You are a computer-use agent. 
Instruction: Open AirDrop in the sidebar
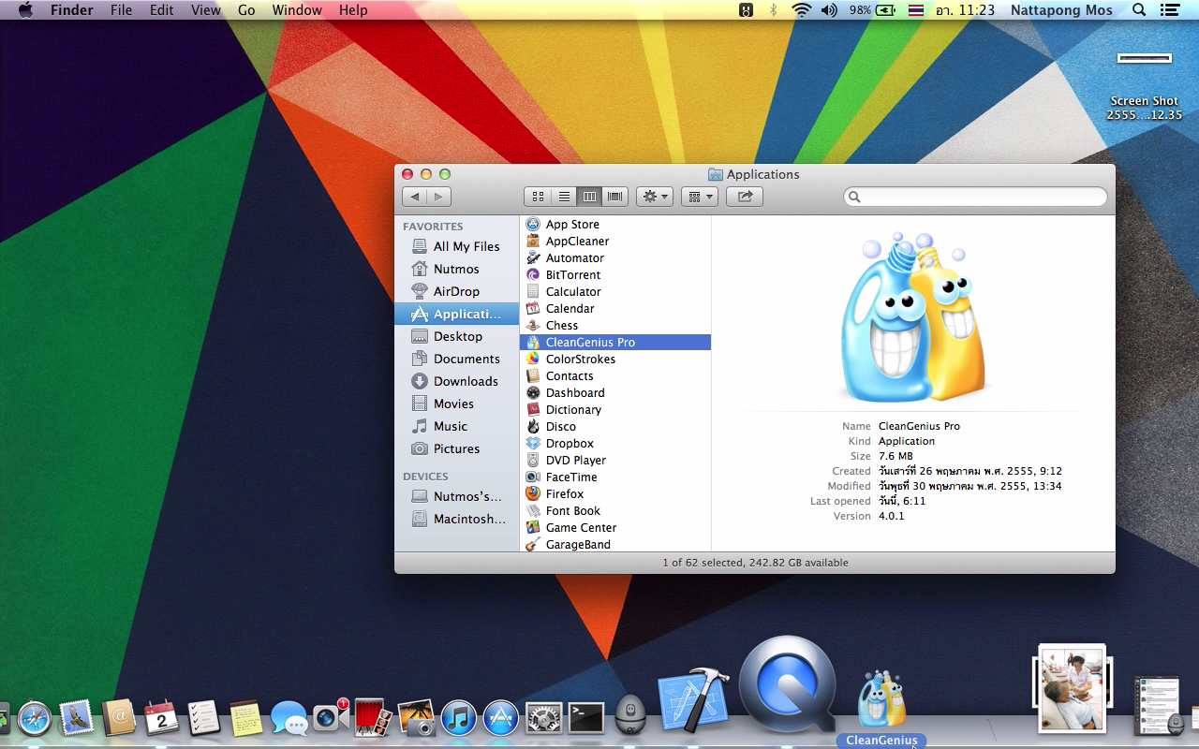tap(456, 291)
